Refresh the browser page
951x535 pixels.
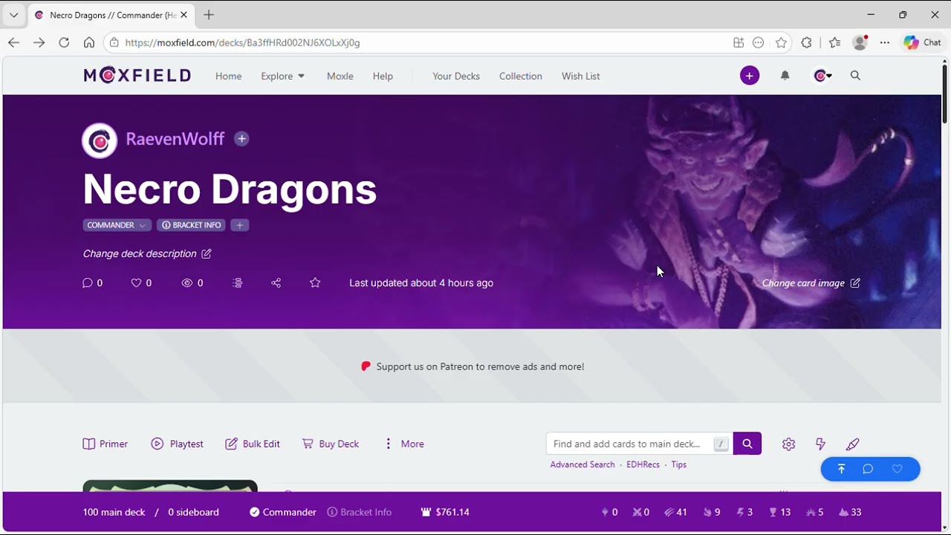64,42
